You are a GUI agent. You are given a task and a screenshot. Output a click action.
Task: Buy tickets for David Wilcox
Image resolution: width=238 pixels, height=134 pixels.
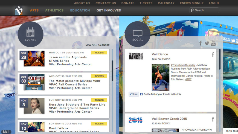[99, 124]
